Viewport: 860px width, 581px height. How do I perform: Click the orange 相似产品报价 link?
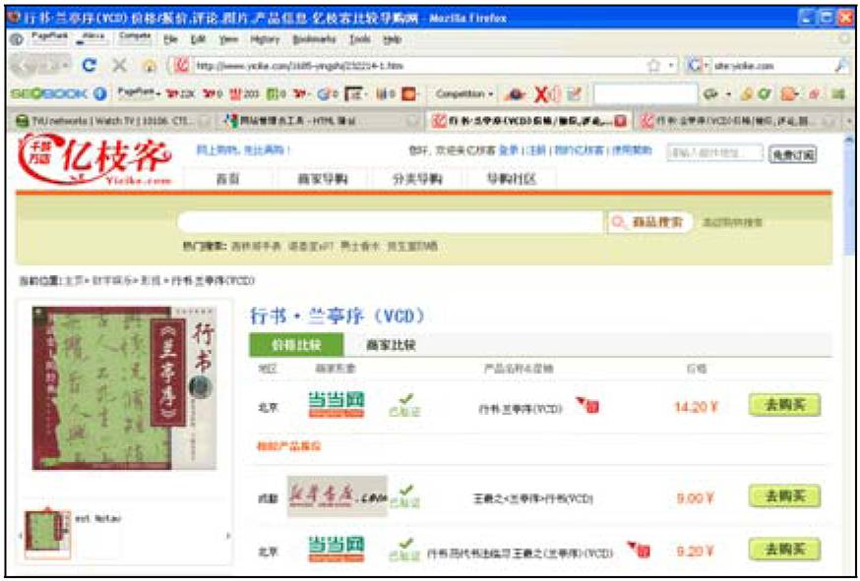[x=289, y=446]
